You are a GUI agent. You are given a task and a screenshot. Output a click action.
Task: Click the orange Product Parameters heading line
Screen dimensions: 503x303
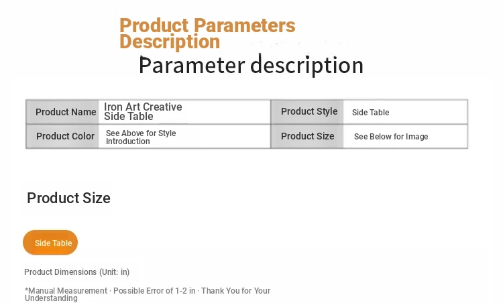point(207,25)
